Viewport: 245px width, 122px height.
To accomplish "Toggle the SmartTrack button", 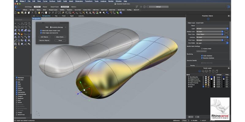I will pos(55,7).
